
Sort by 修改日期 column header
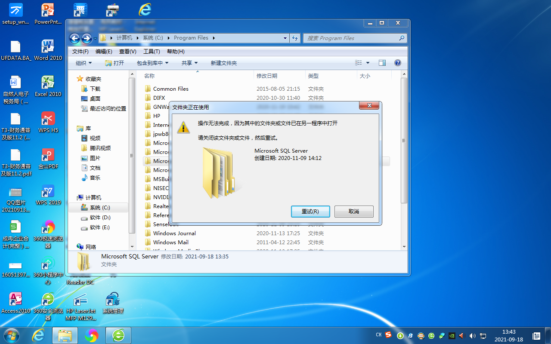click(x=267, y=76)
